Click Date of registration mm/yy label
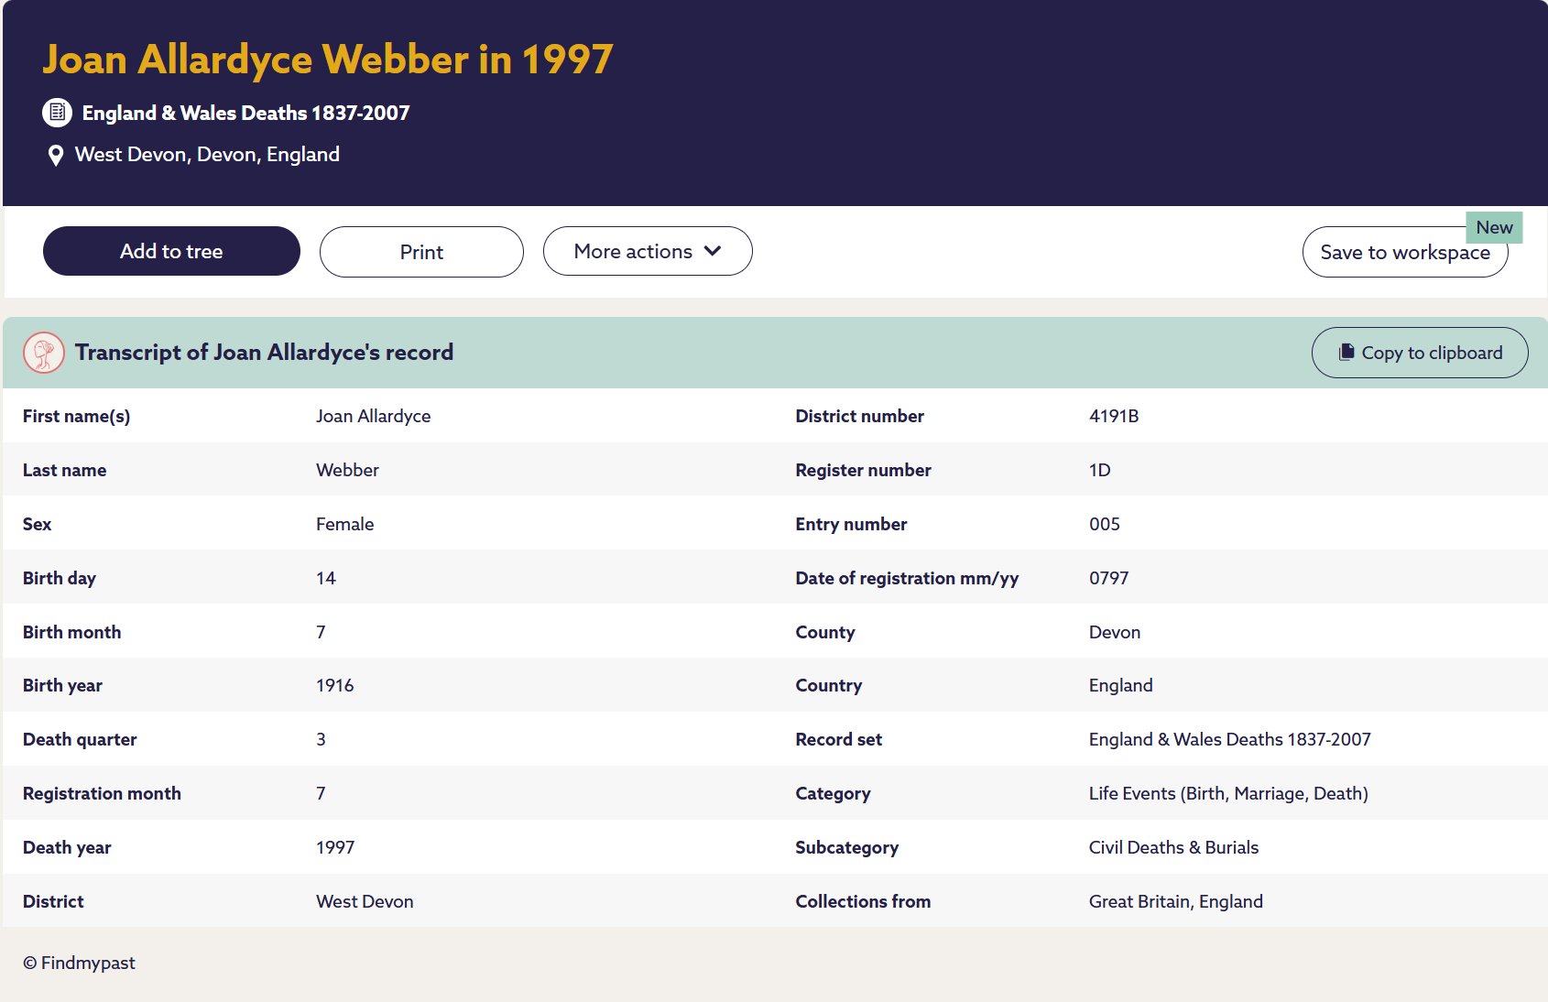This screenshot has height=1002, width=1548. [907, 578]
